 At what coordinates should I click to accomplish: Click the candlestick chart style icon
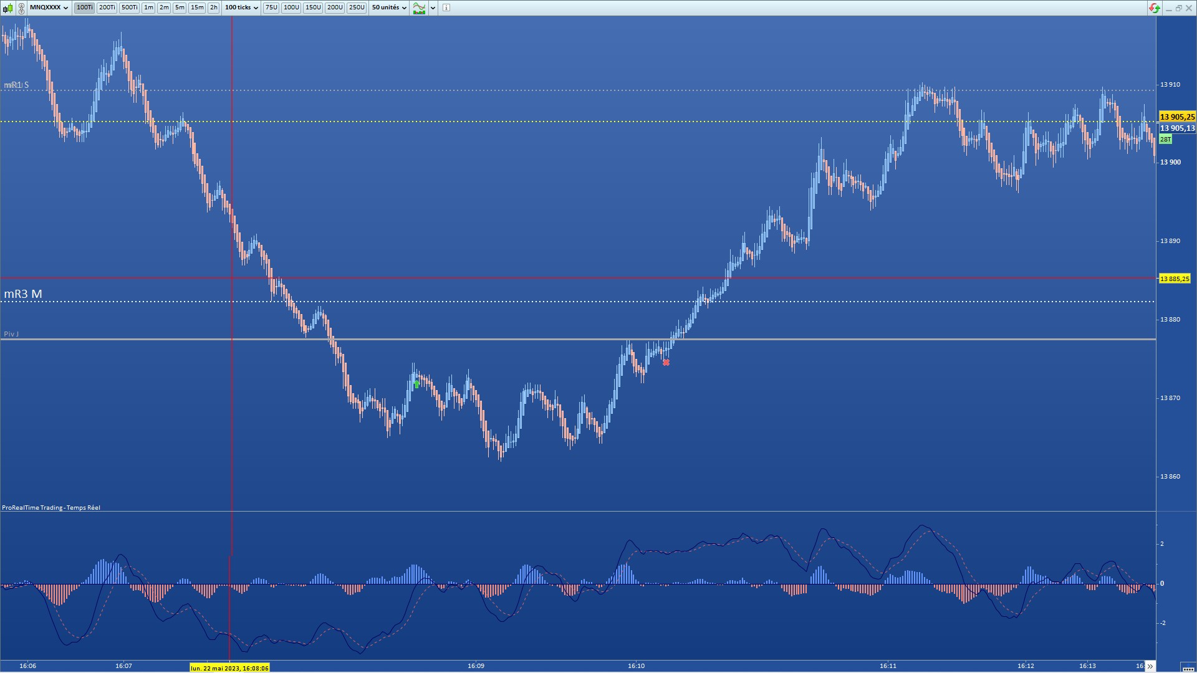[7, 8]
